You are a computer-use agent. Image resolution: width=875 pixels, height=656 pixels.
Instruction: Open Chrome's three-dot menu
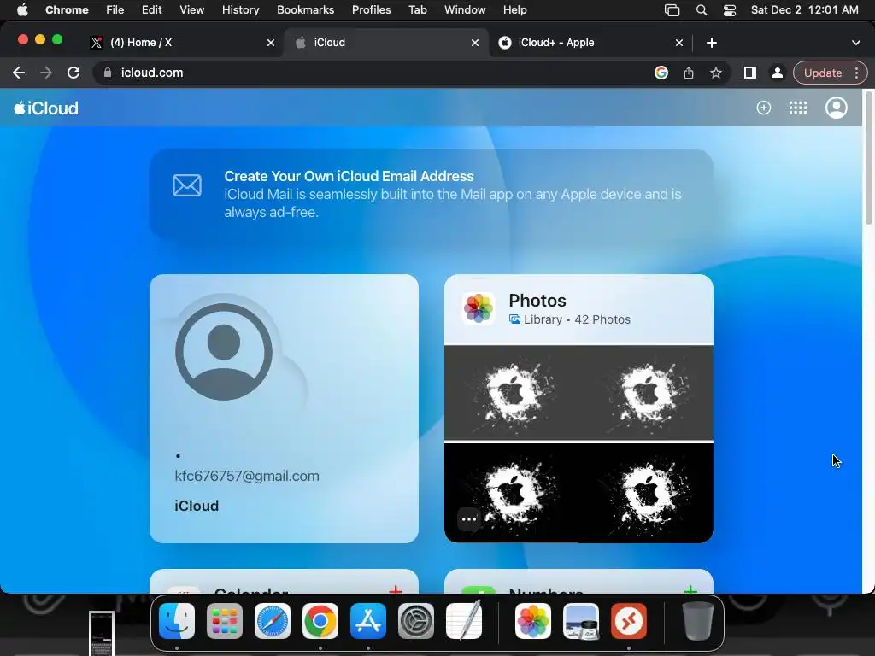(856, 73)
